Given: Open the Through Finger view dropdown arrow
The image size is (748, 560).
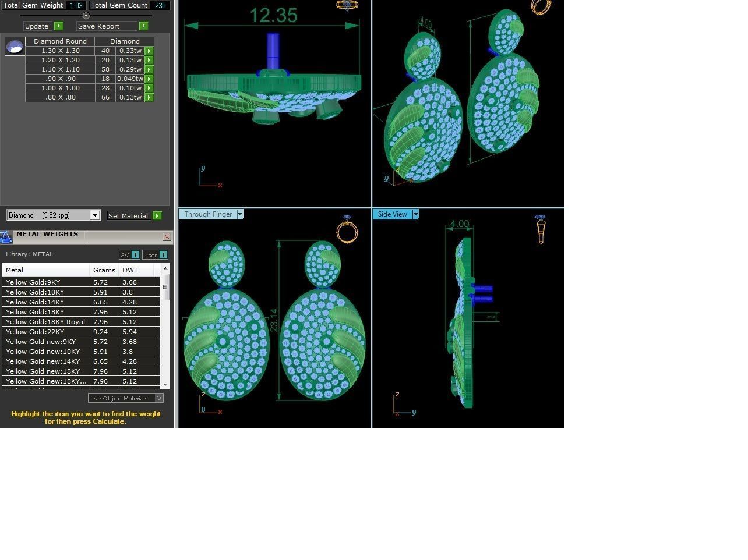Looking at the screenshot, I should click(x=240, y=214).
